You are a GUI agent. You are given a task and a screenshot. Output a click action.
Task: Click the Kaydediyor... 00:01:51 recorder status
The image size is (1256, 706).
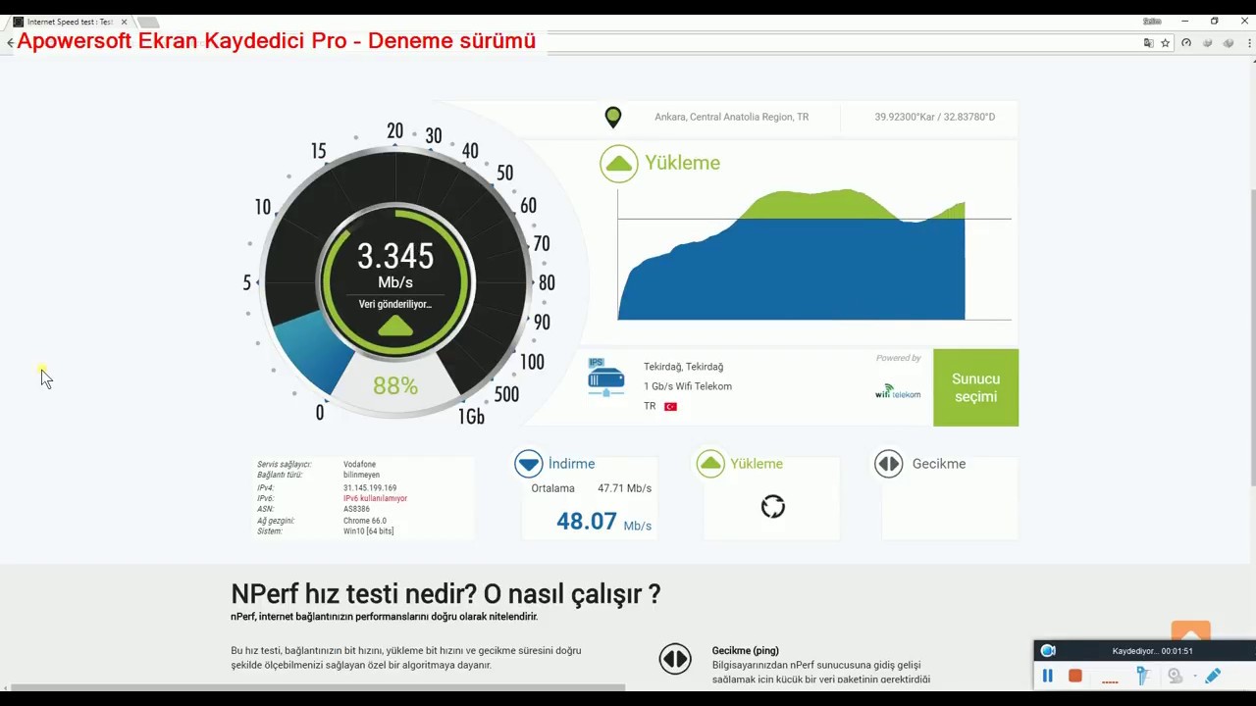click(1153, 651)
